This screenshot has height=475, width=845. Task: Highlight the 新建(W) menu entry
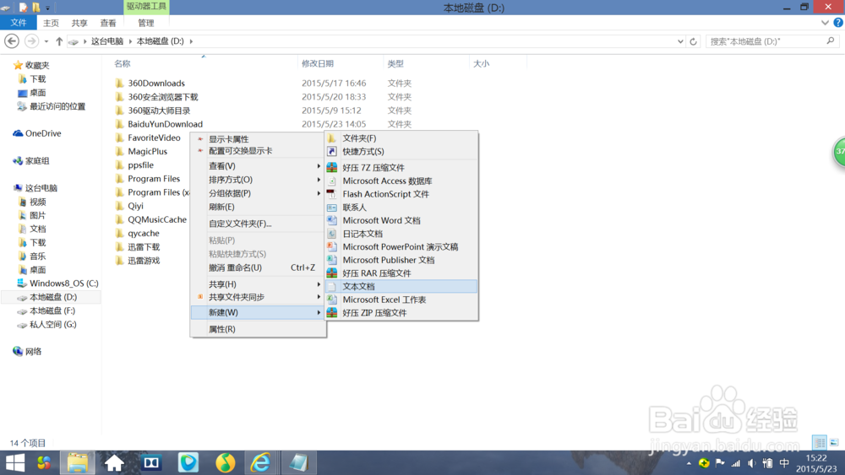click(x=258, y=312)
